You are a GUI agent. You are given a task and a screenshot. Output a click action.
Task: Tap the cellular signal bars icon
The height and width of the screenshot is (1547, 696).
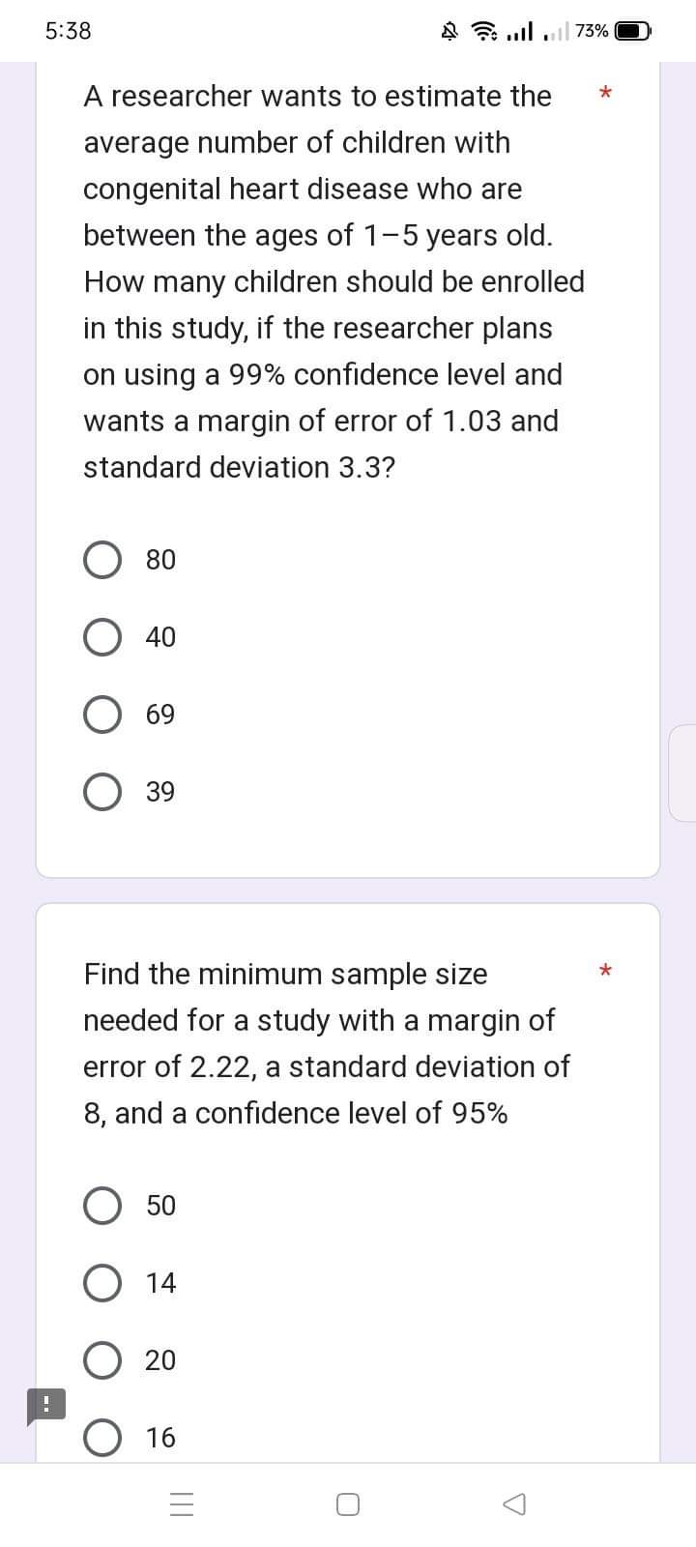pyautogui.click(x=517, y=31)
